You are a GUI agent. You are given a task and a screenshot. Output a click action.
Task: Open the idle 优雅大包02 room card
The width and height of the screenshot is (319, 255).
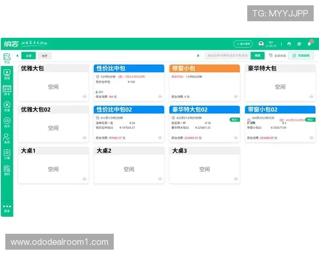(53, 124)
